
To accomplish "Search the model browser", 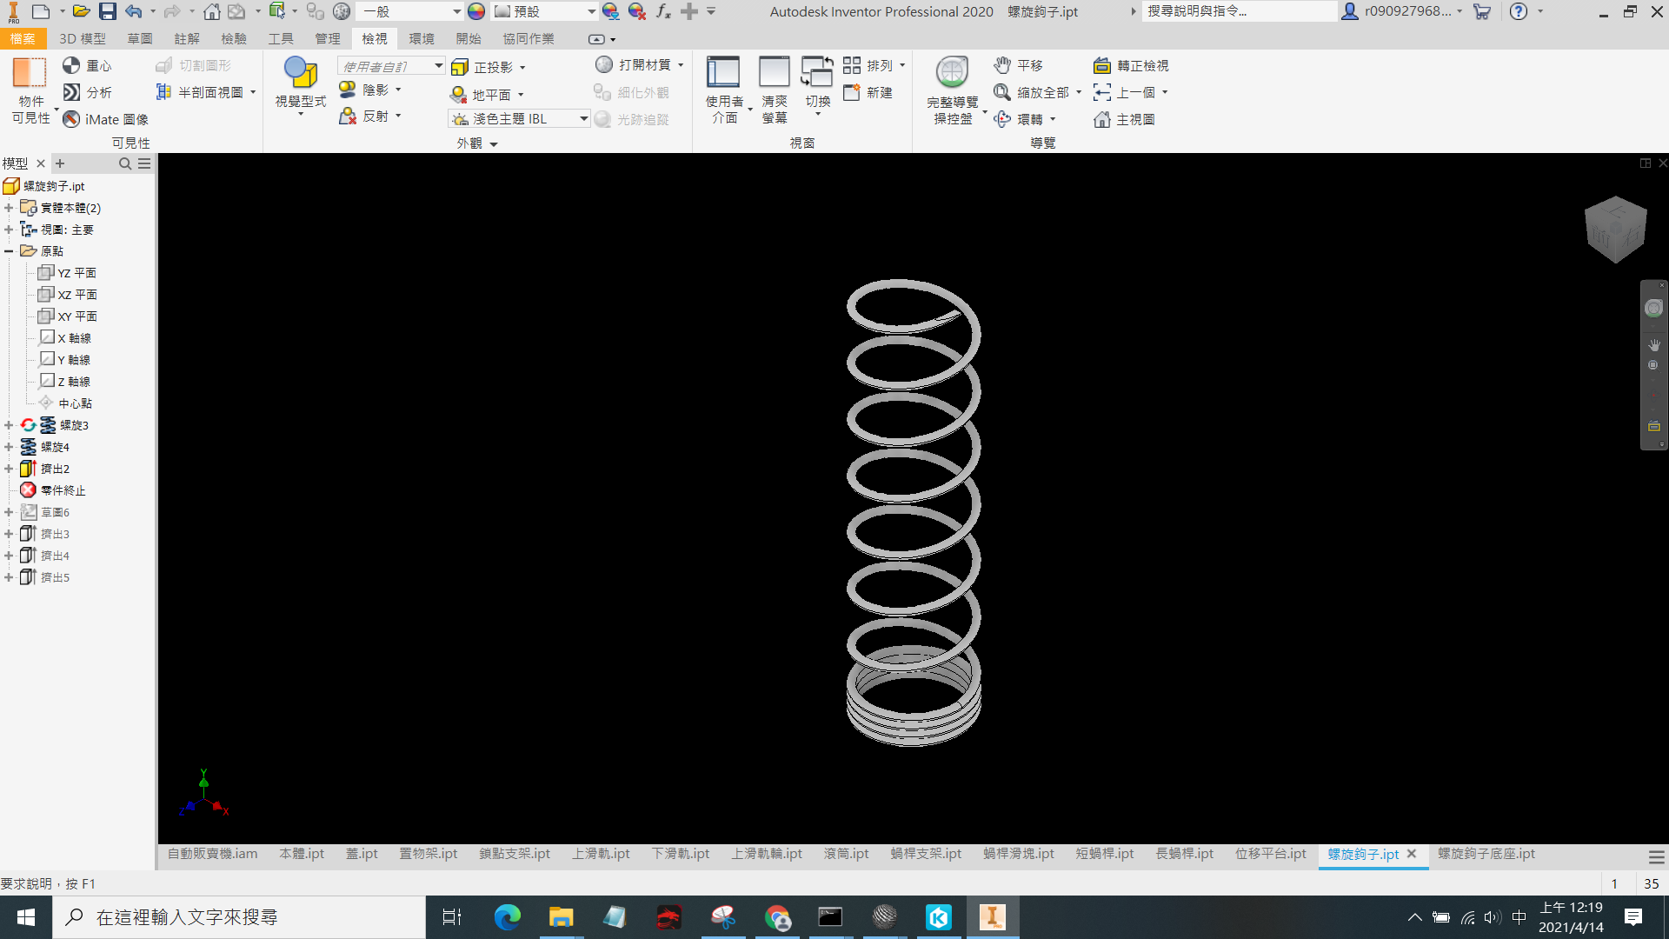I will [124, 163].
